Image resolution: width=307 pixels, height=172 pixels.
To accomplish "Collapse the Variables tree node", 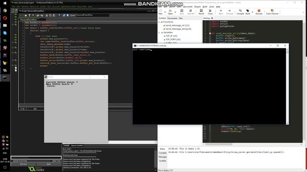I will tap(159, 32).
